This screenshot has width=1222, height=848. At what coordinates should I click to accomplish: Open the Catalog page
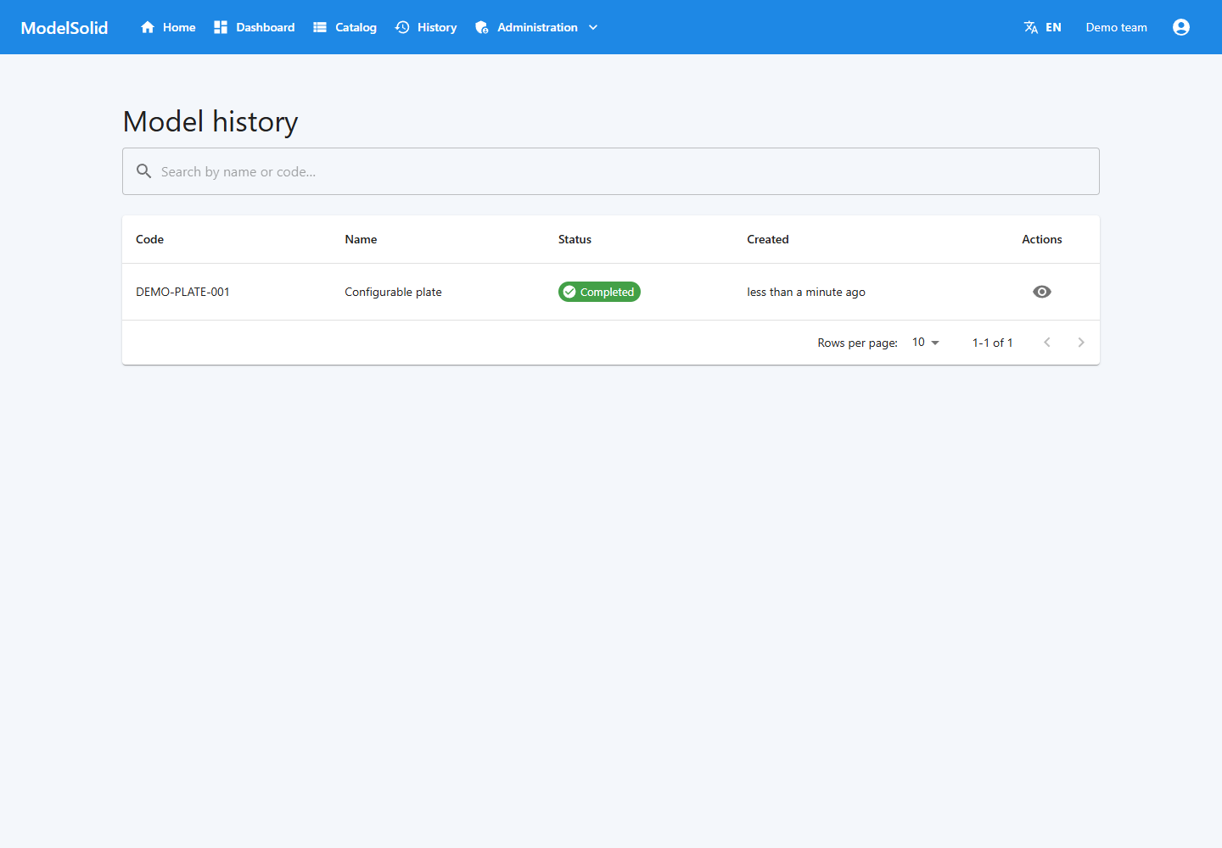coord(345,27)
